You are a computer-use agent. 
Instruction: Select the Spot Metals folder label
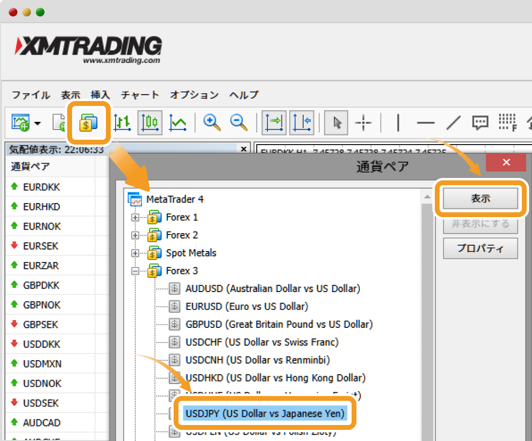tap(191, 253)
